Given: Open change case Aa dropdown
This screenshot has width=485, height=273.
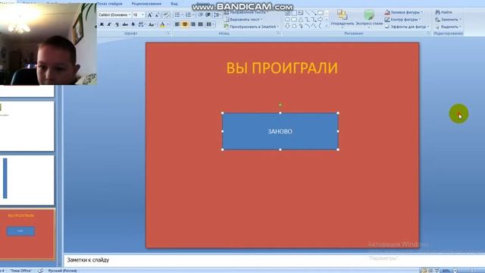Looking at the screenshot, I should point(152,24).
